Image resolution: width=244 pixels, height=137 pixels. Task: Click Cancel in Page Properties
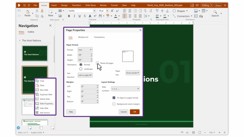click(123, 112)
